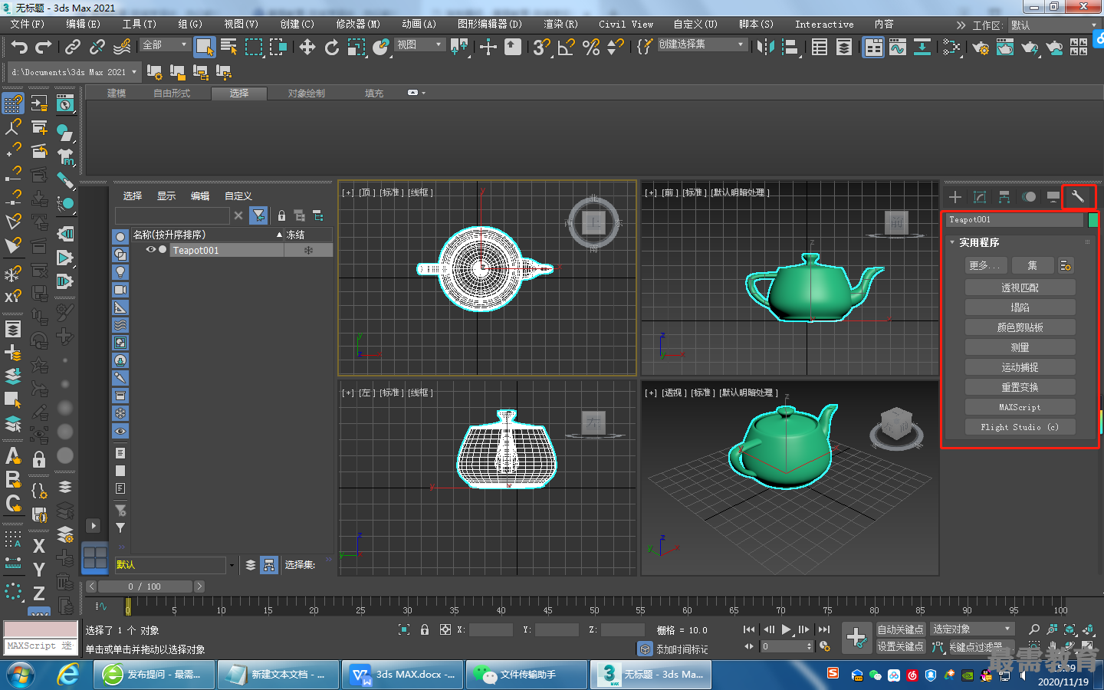Click the Play Animation button
Image resolution: width=1104 pixels, height=690 pixels.
[x=787, y=629]
